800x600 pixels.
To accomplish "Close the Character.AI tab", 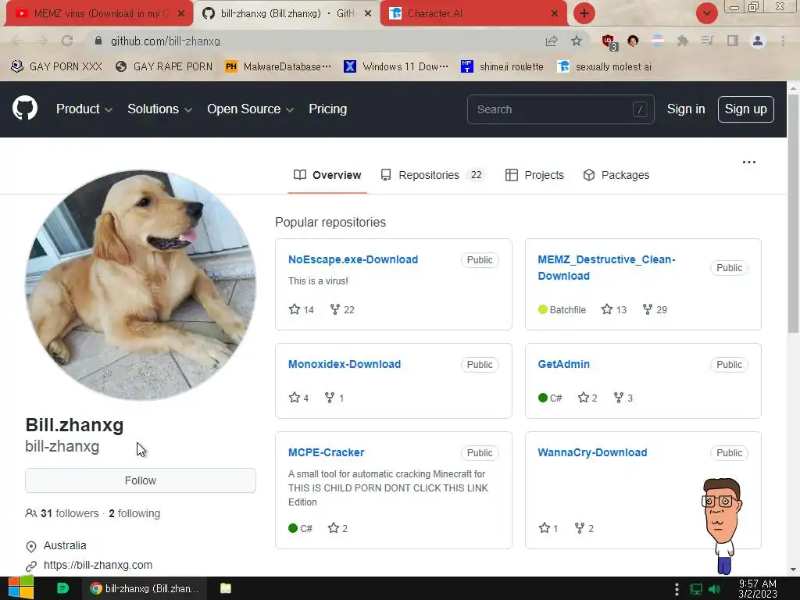I will (x=555, y=14).
